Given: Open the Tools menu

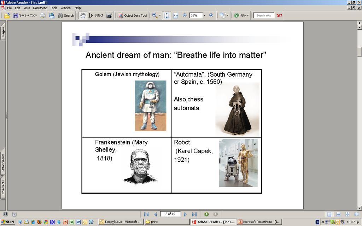Looking at the screenshot, I should 54,8.
